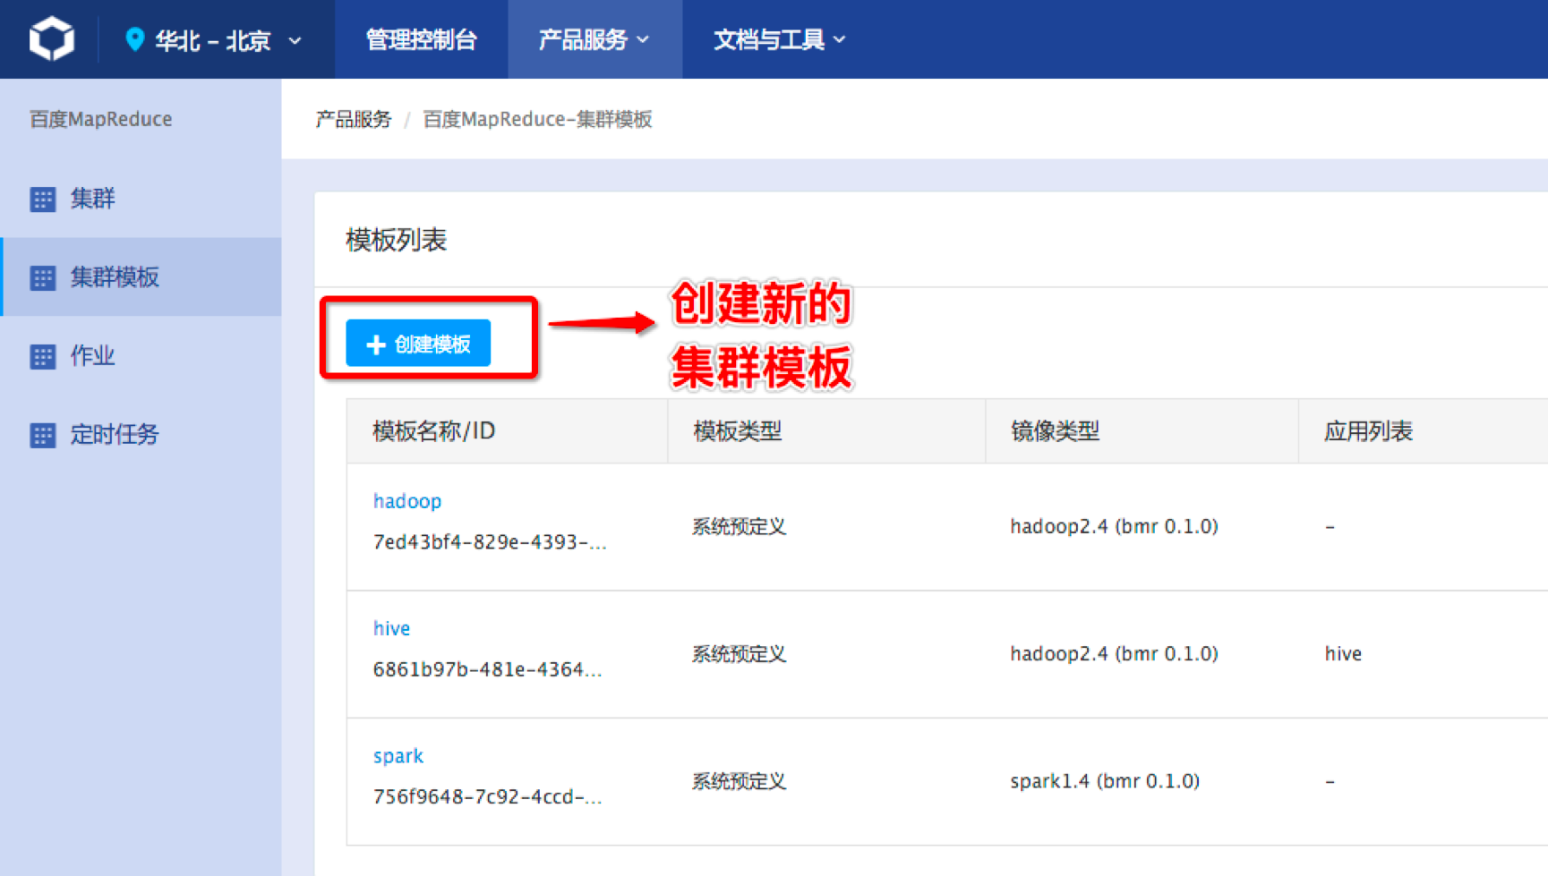Click hadoop2.4 (bmr 0.1.0) in hive row

pos(1114,654)
